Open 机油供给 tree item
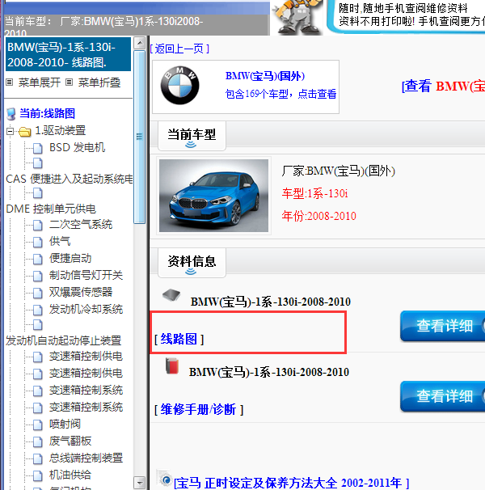This screenshot has height=490, width=485. click(x=70, y=475)
